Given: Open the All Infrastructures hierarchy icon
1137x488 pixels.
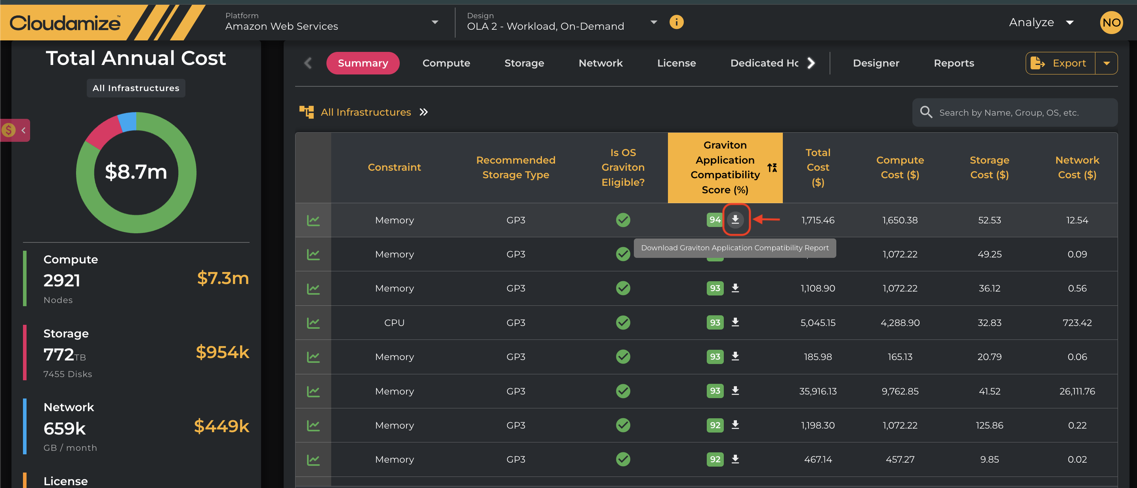Looking at the screenshot, I should [x=306, y=112].
